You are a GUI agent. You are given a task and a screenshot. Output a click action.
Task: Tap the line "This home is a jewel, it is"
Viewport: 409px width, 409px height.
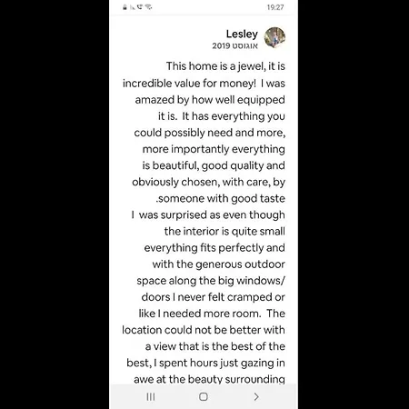click(x=225, y=66)
